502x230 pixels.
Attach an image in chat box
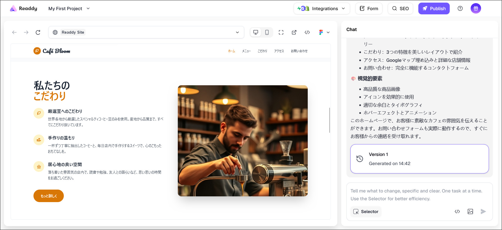tap(470, 211)
